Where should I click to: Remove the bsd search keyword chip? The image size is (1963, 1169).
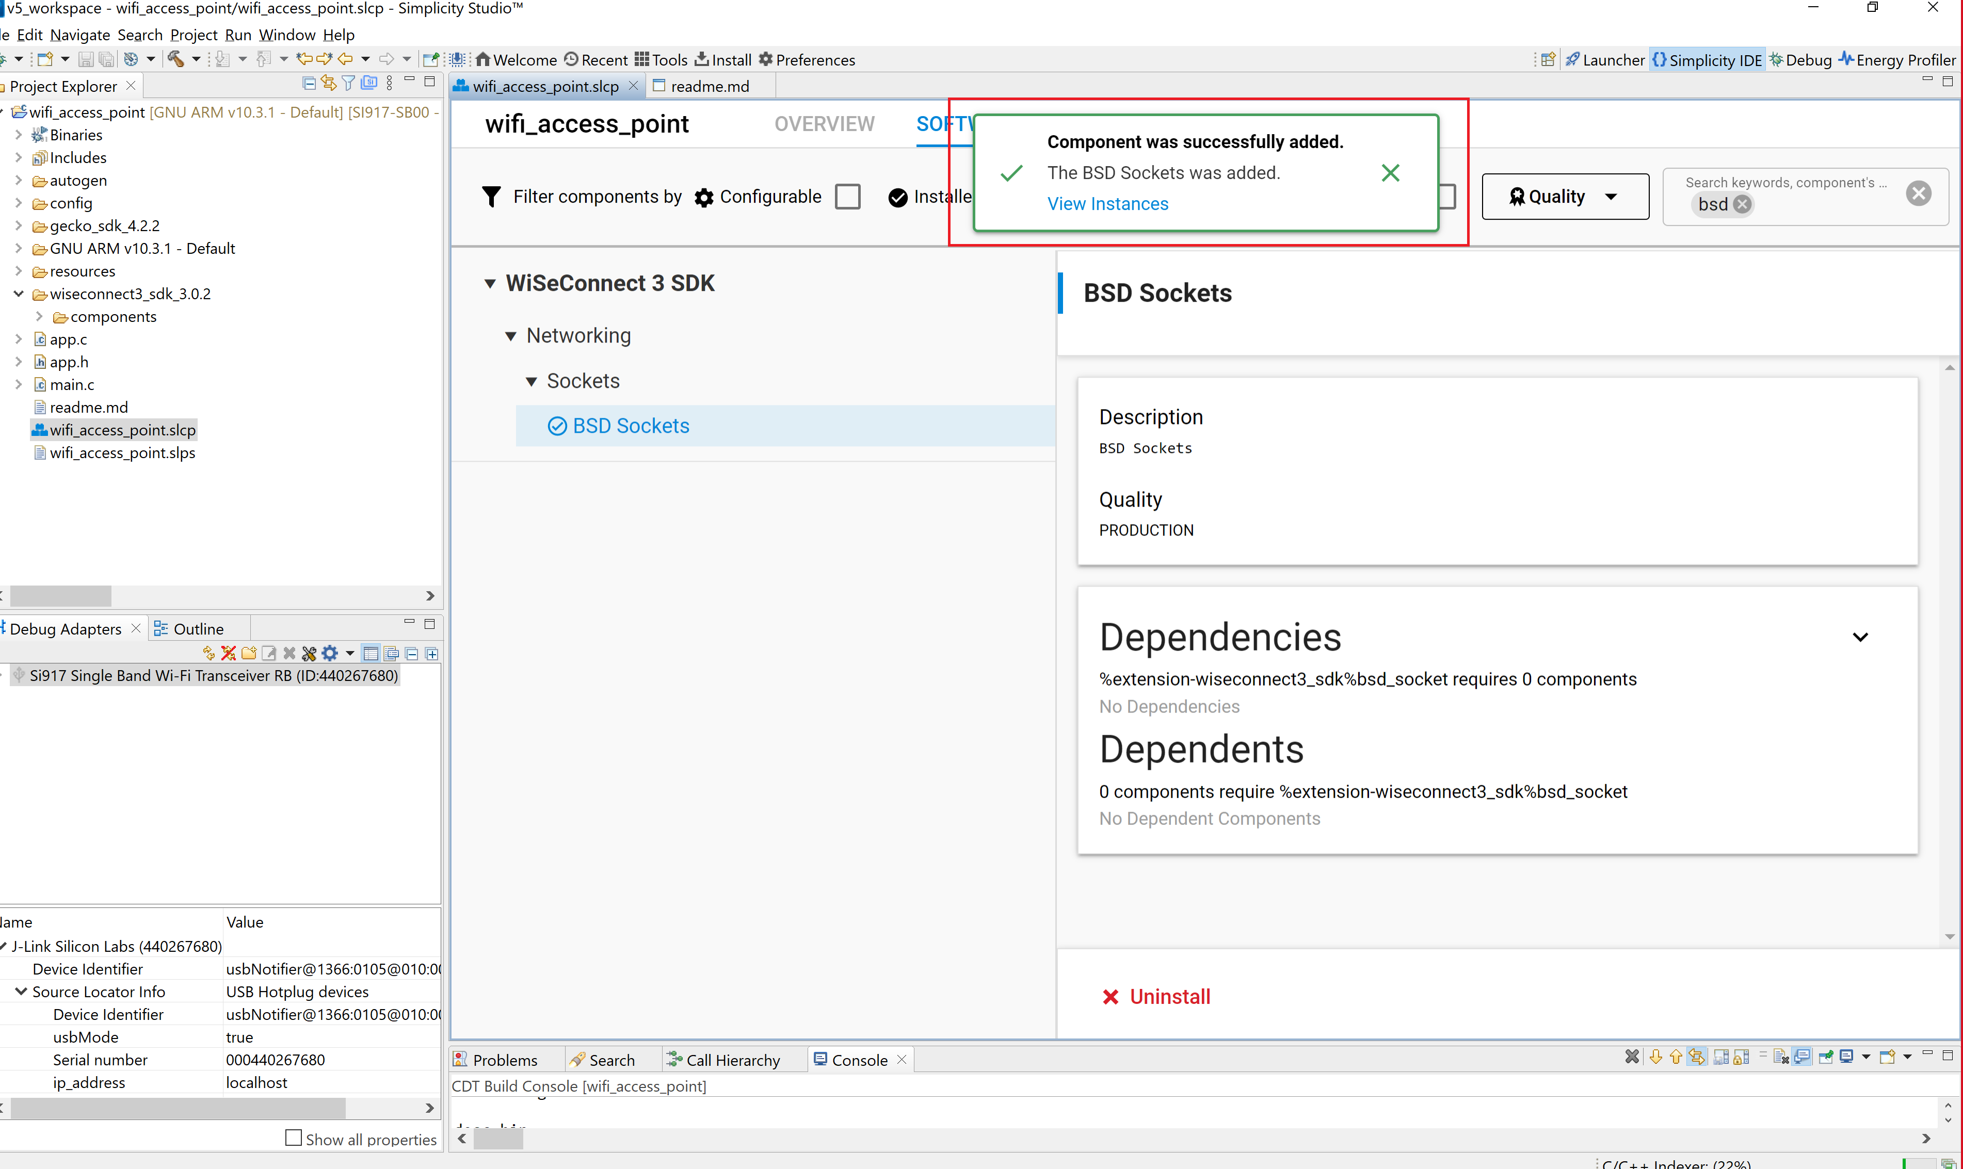coord(1742,205)
